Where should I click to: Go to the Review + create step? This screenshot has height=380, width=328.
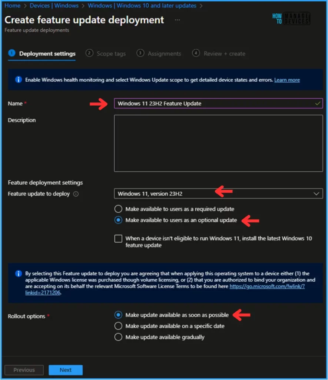click(219, 53)
